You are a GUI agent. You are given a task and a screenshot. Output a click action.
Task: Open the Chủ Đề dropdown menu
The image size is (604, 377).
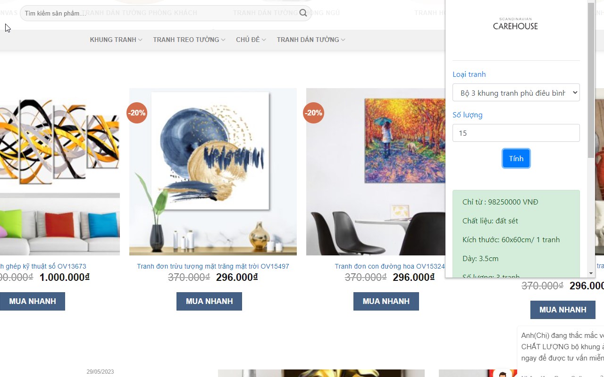click(x=251, y=40)
